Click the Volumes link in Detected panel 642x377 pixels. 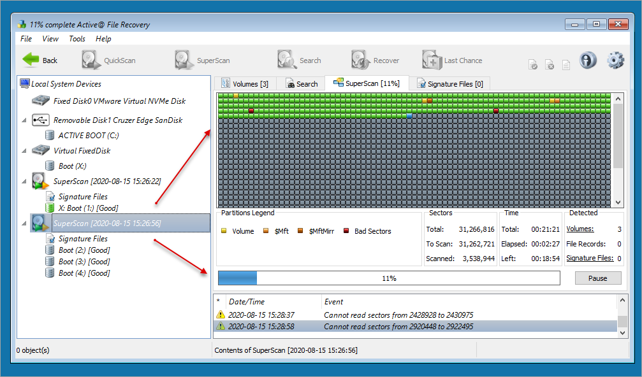[580, 229]
